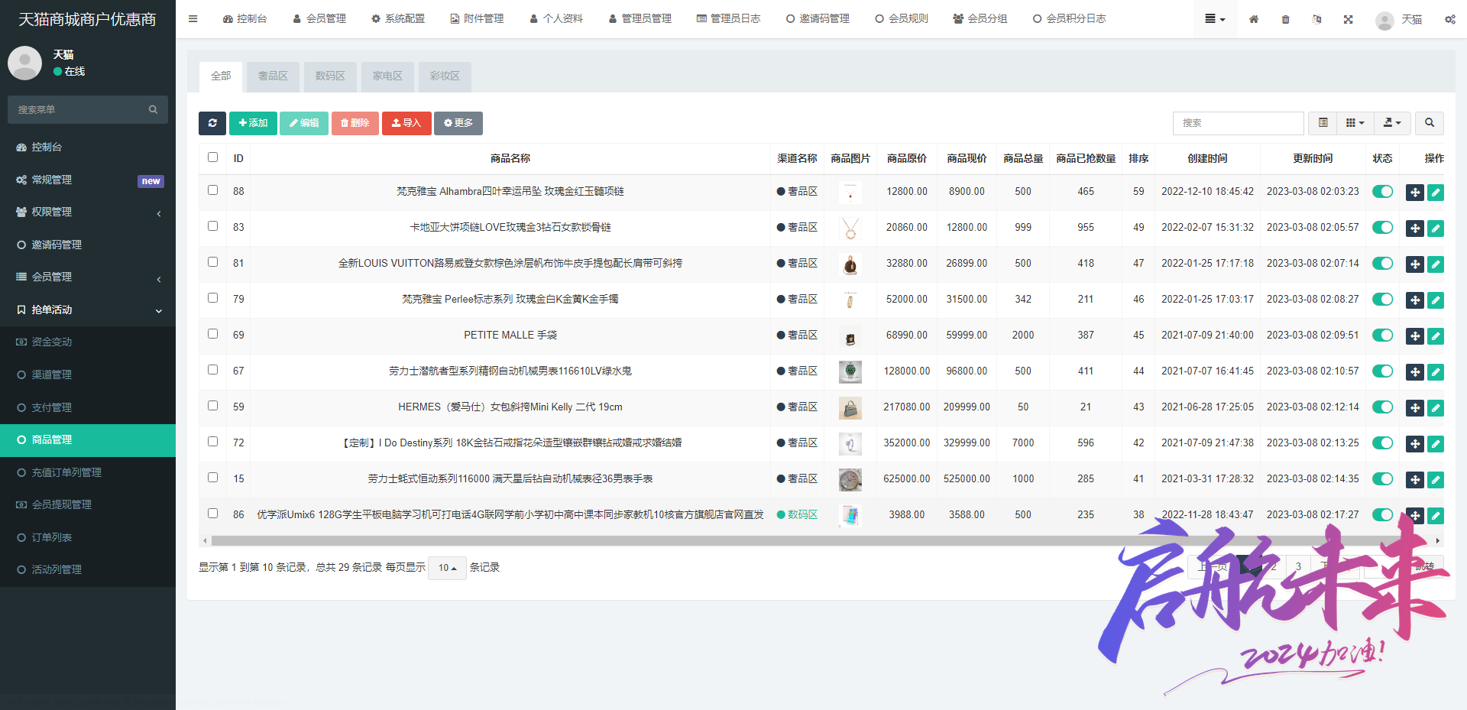
Task: Open the gears settings icon at top right
Action: [1449, 19]
